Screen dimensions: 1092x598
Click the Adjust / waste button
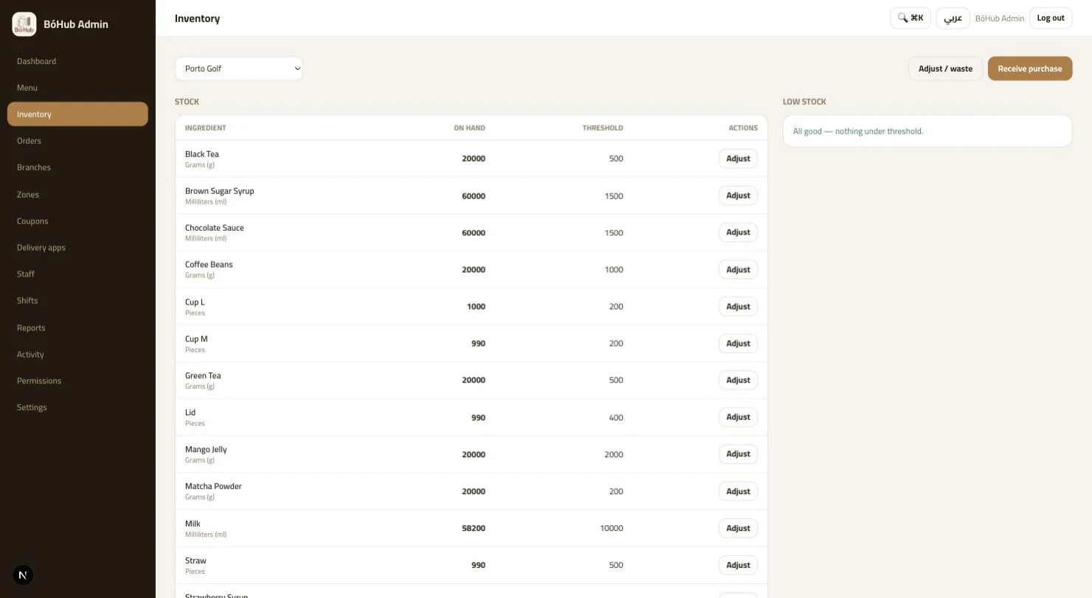[945, 69]
